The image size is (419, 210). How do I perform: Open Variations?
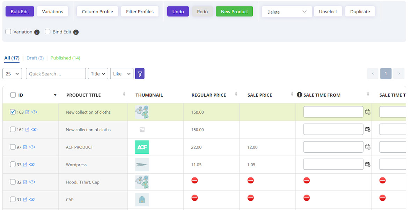click(x=53, y=12)
